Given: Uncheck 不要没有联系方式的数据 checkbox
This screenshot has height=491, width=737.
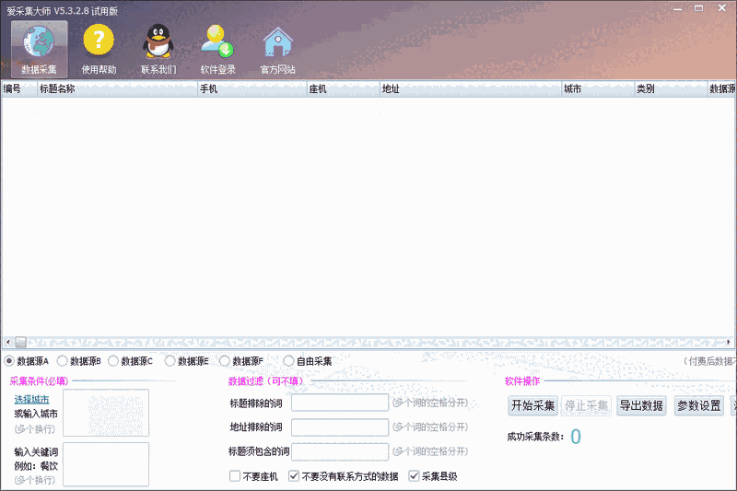Looking at the screenshot, I should [x=294, y=476].
